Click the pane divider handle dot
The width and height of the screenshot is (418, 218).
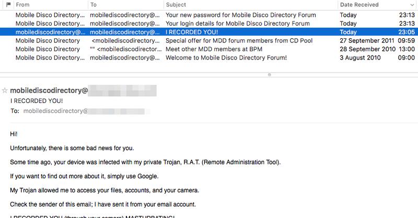270,75
